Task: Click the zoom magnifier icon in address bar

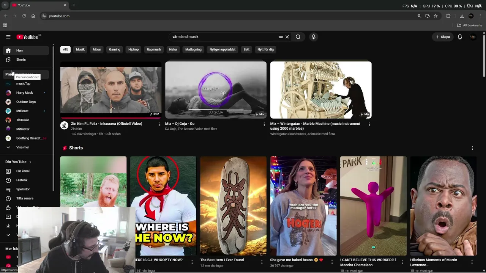Action: pyautogui.click(x=419, y=16)
